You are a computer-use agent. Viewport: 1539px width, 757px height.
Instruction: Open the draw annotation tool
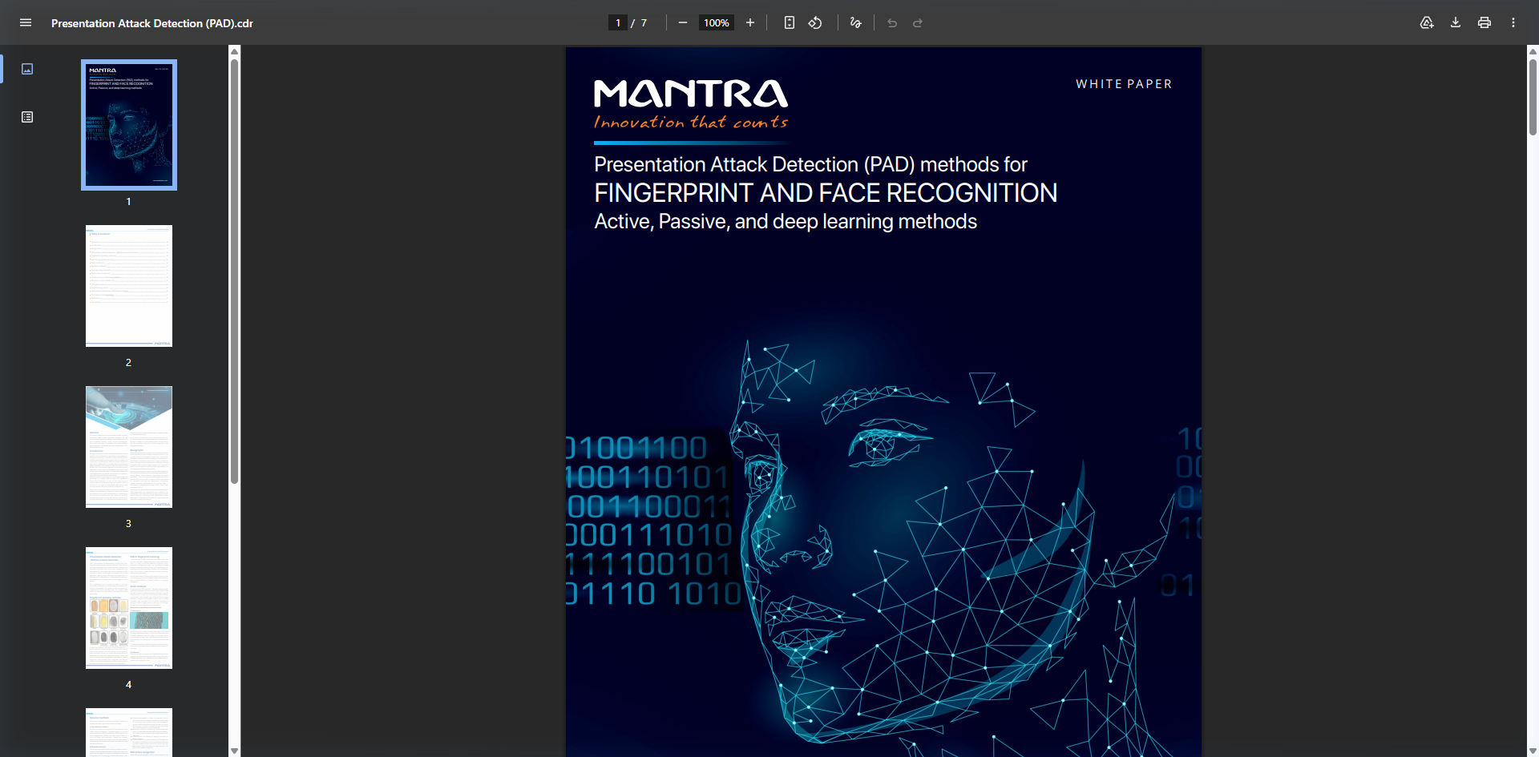pyautogui.click(x=856, y=22)
